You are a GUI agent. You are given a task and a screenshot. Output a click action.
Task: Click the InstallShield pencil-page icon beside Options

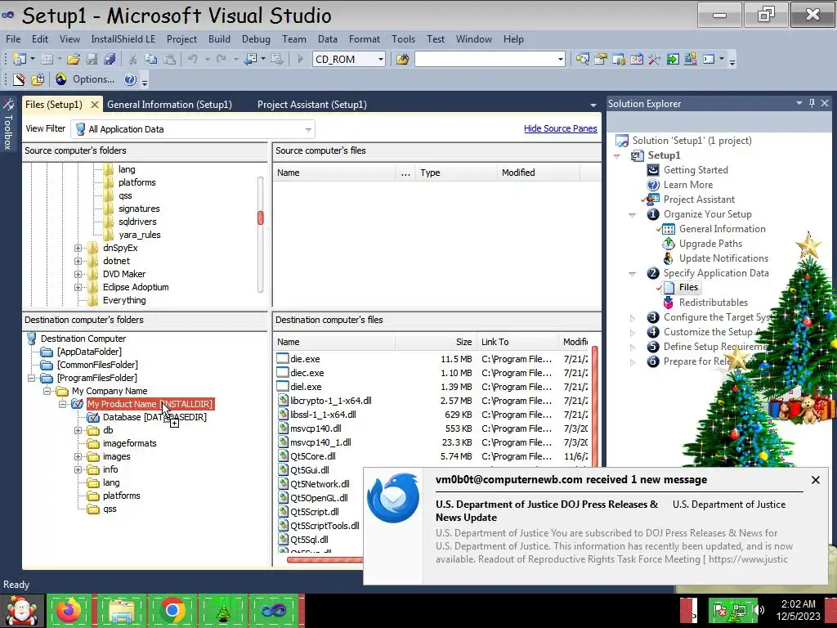coord(20,79)
